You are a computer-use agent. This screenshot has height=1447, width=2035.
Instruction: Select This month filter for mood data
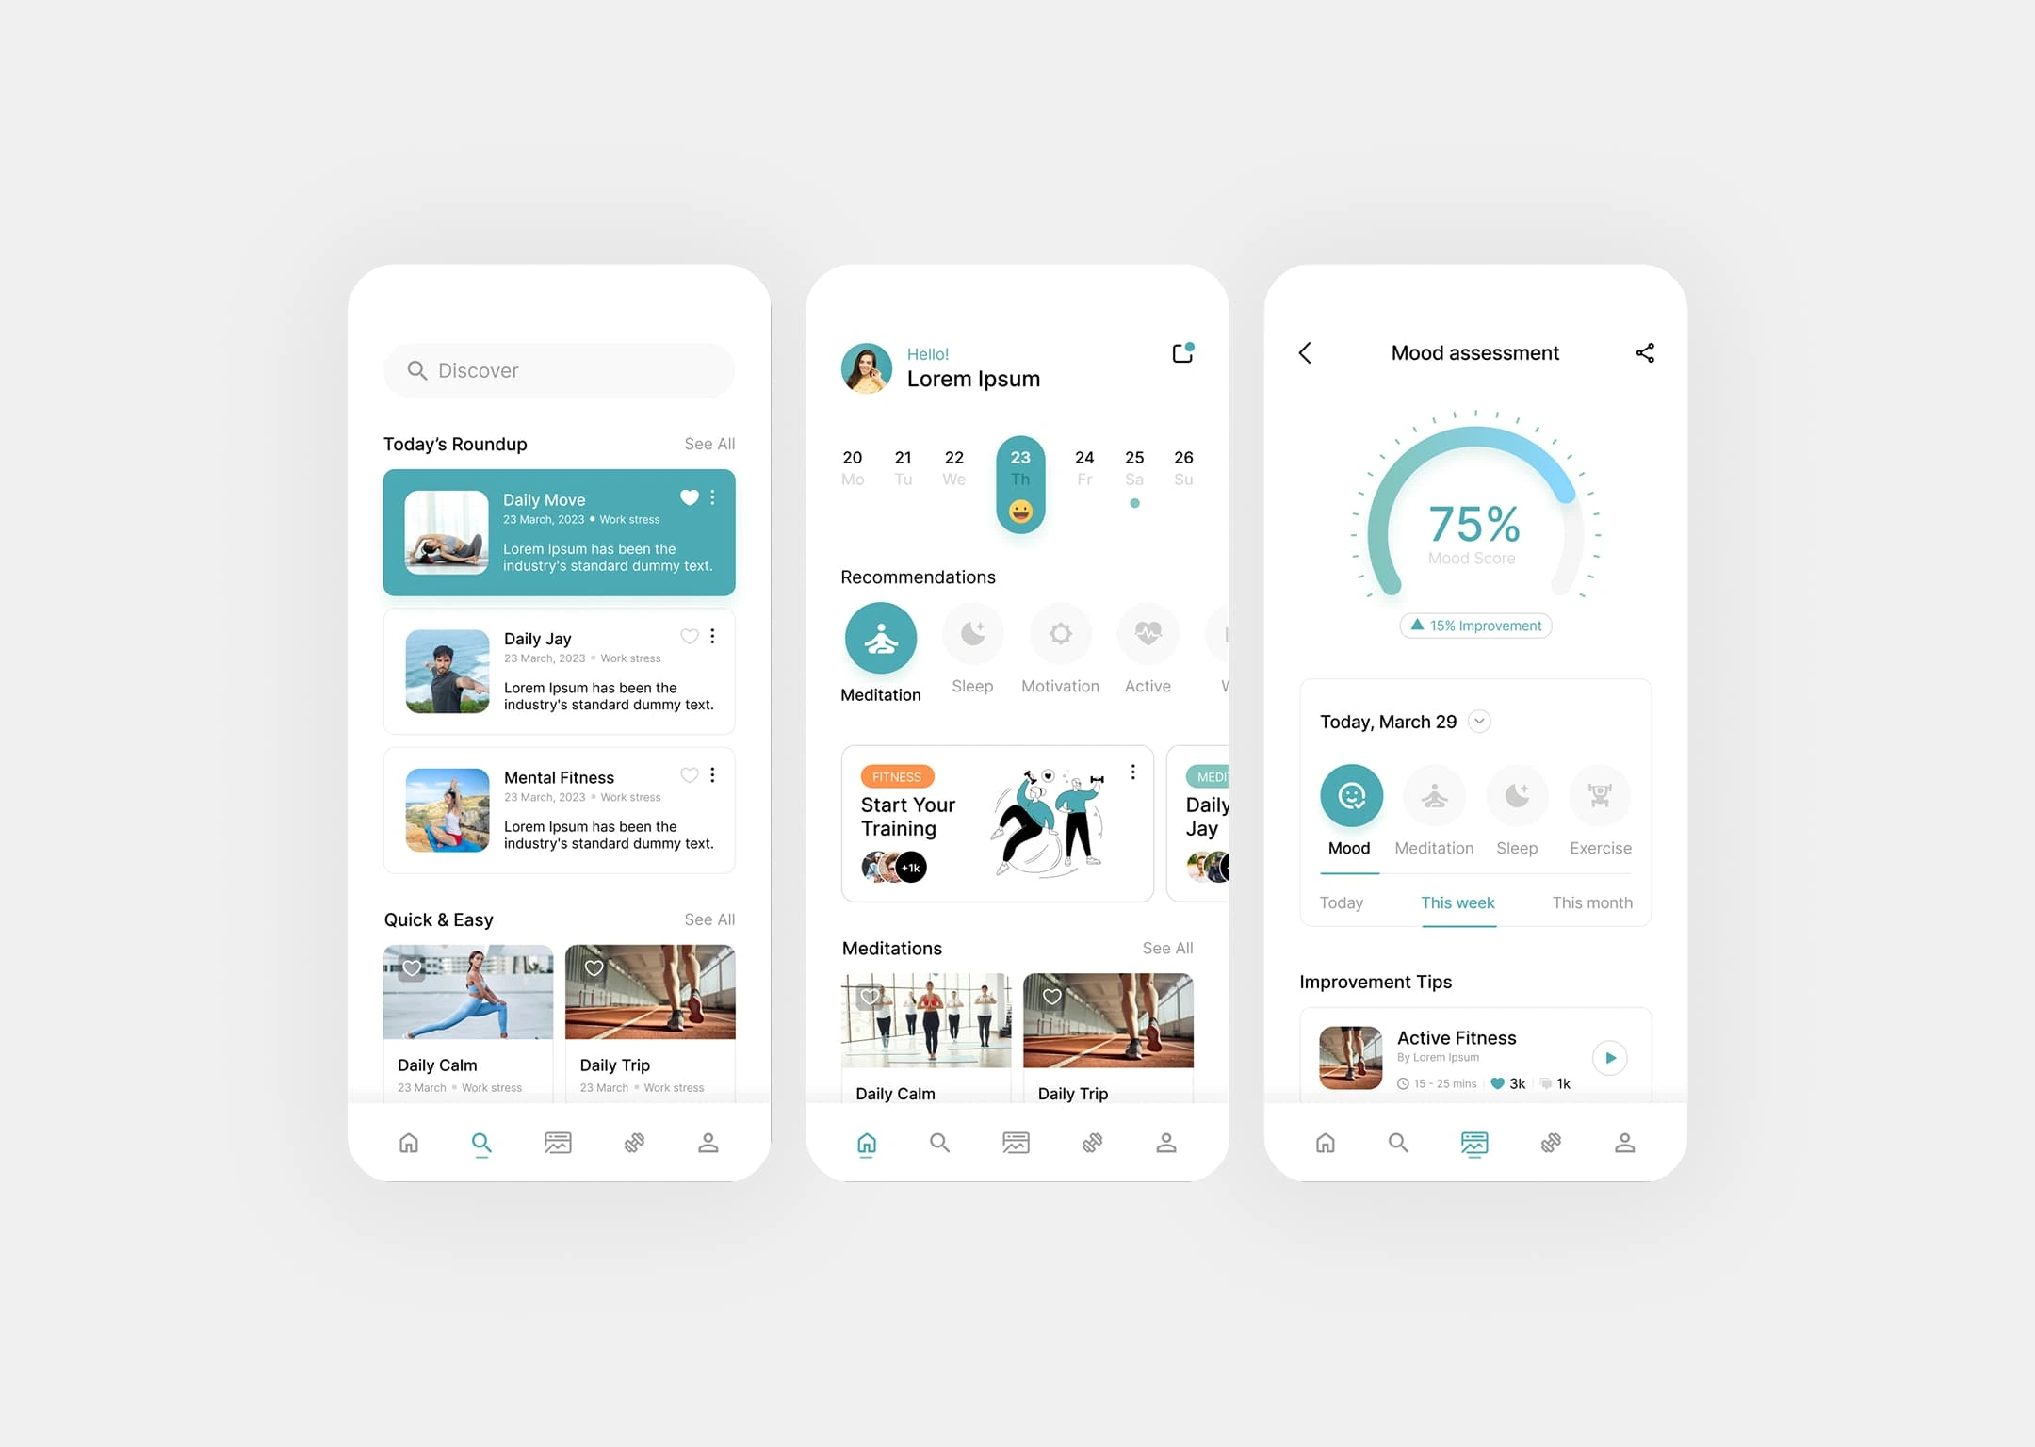pos(1592,902)
